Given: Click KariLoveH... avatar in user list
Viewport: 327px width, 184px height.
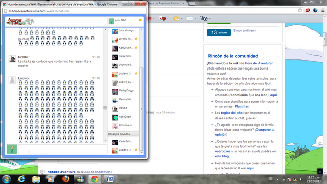Looking at the screenshot, I should click(115, 49).
